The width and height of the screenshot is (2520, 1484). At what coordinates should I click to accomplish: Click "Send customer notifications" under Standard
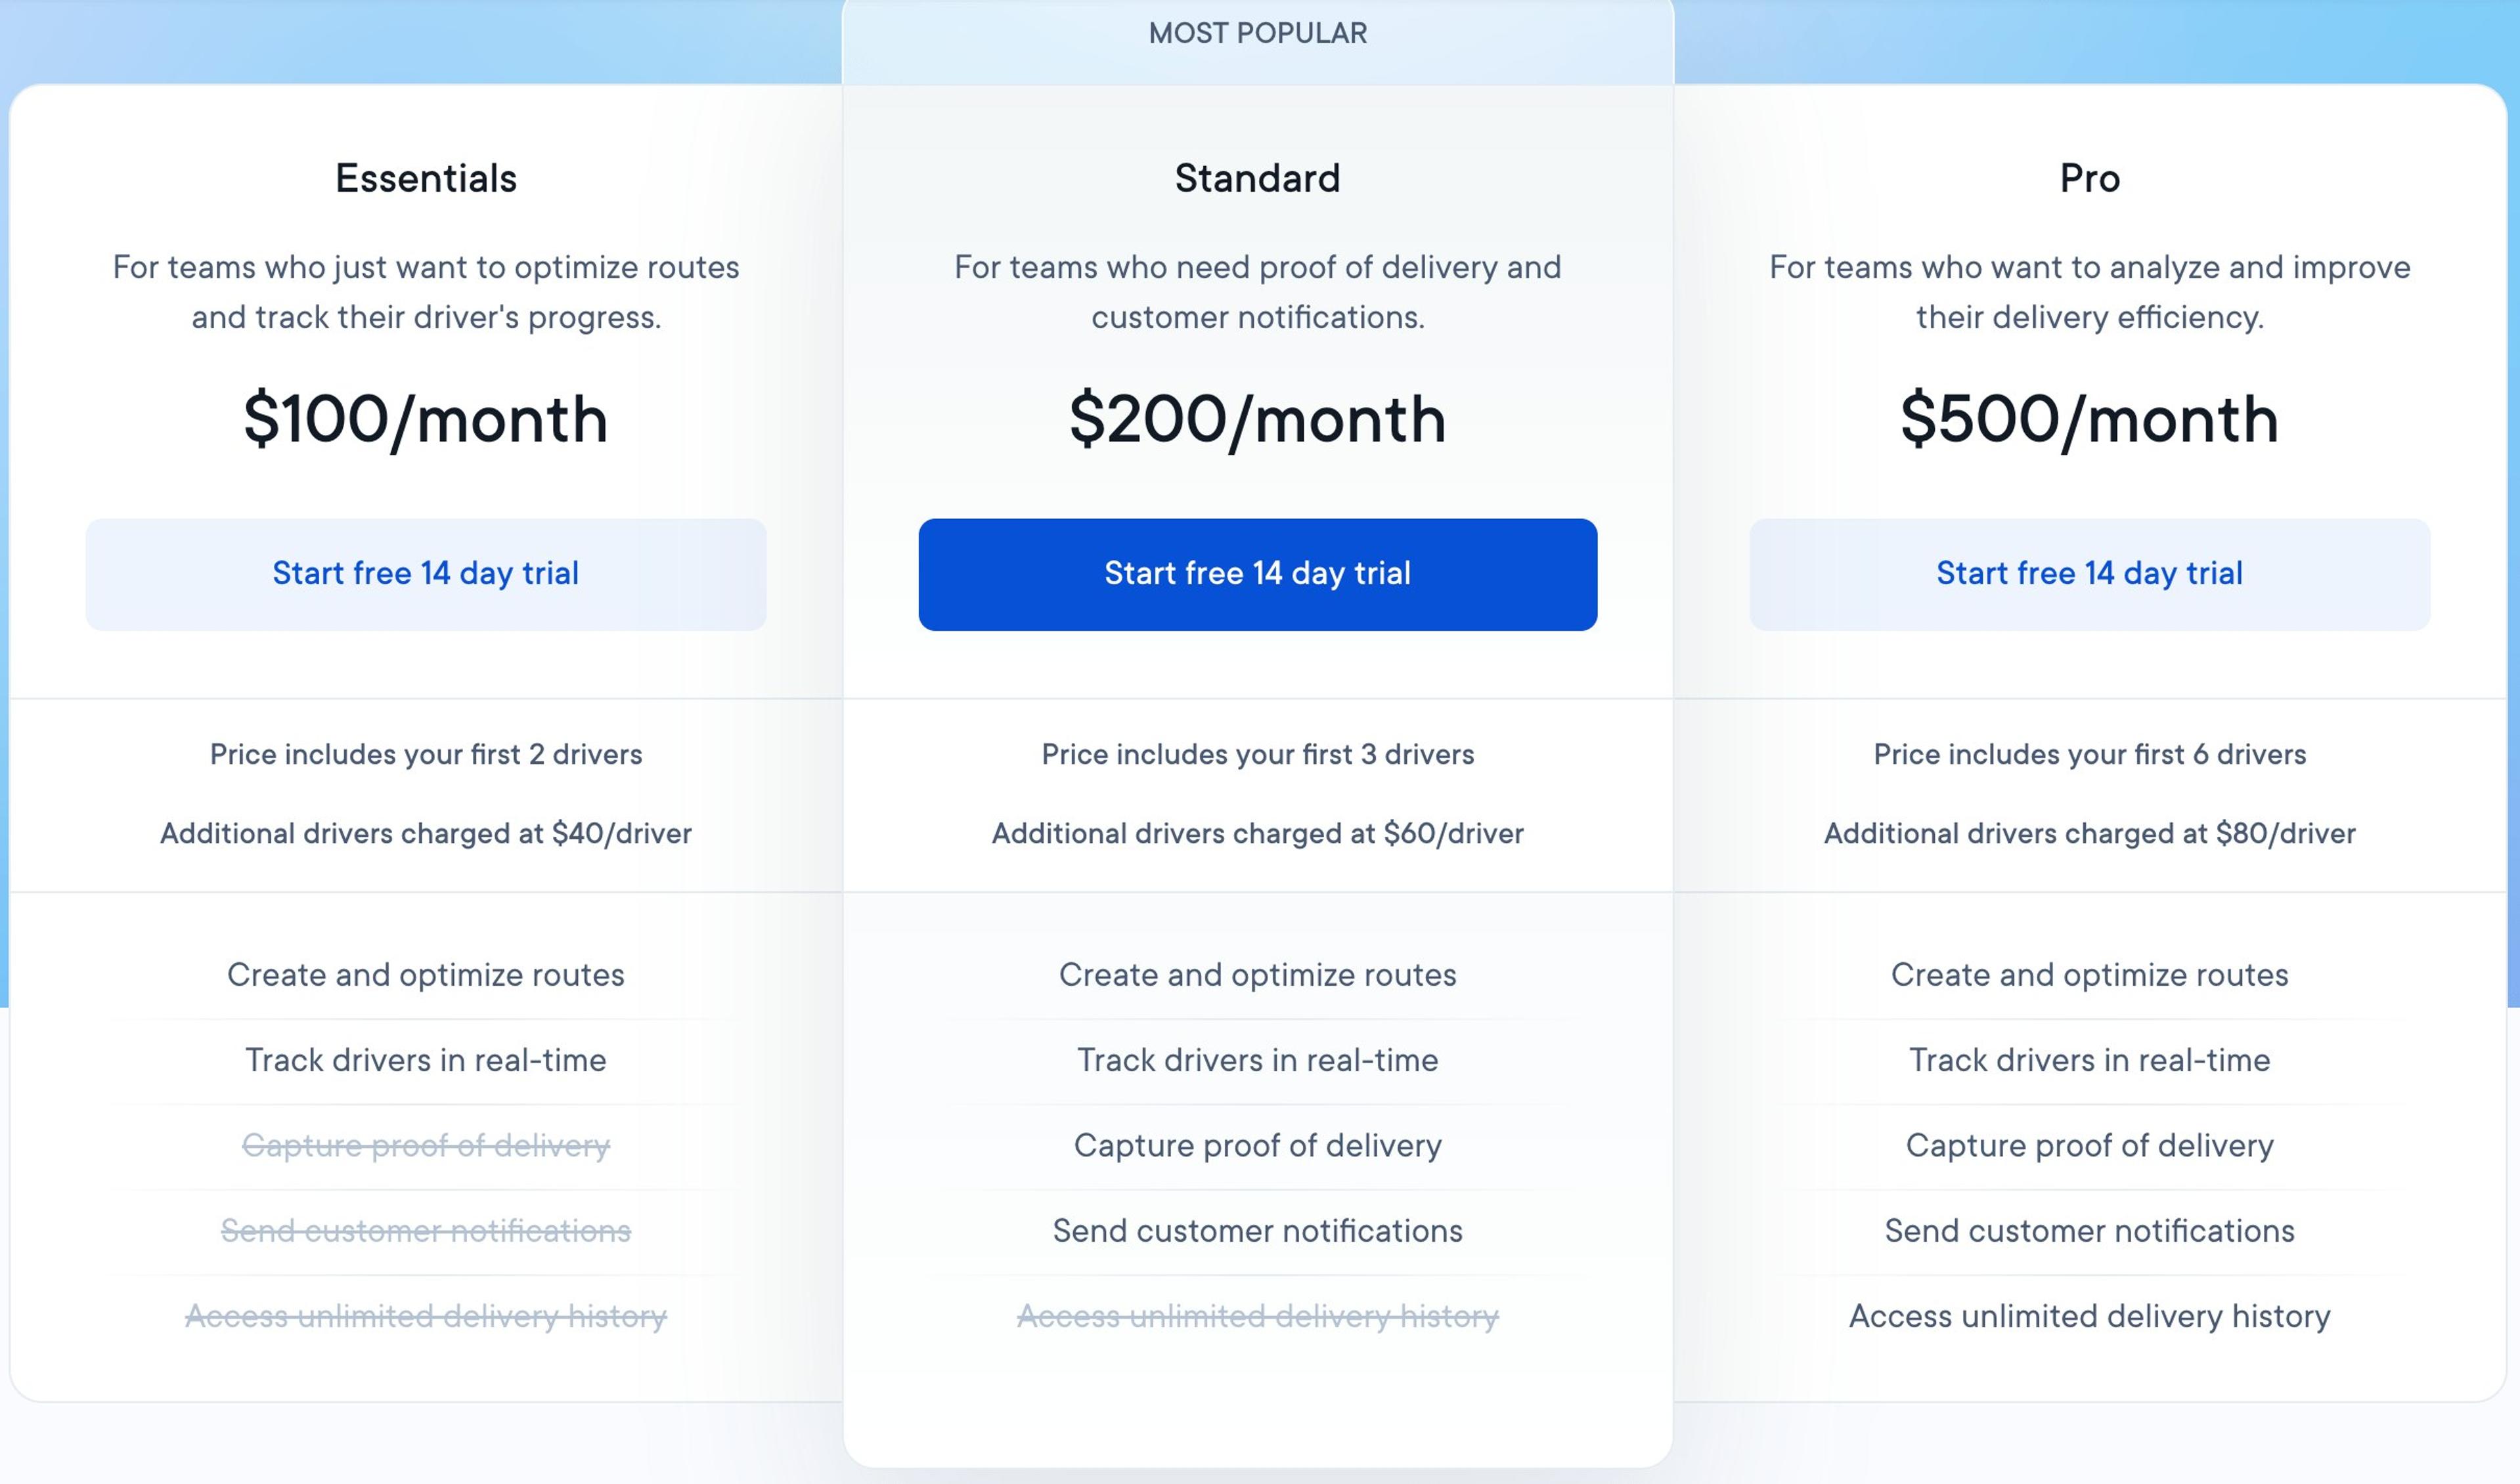pyautogui.click(x=1258, y=1231)
